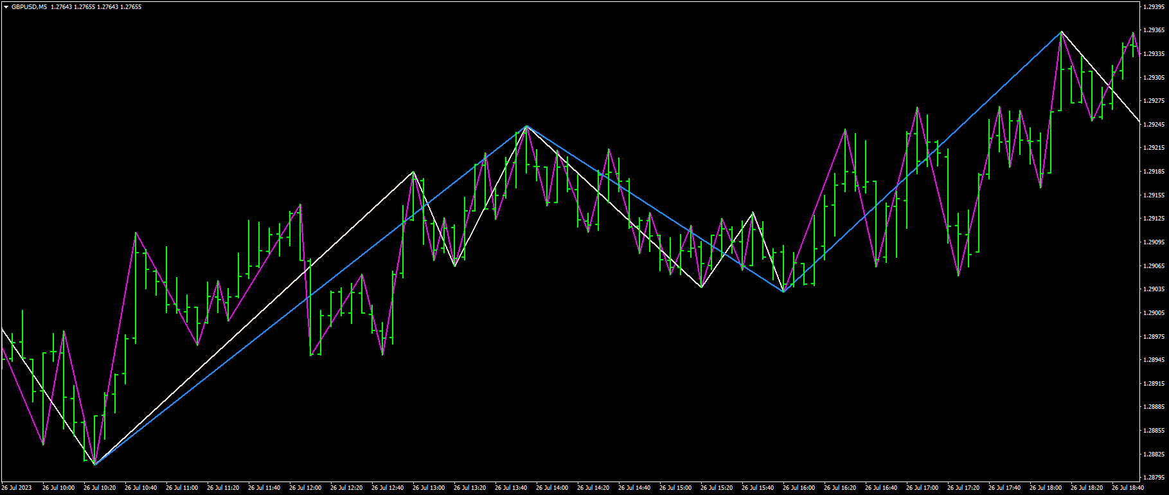Select the 26 Jul 2023 date label
The width and height of the screenshot is (1169, 495).
pyautogui.click(x=16, y=488)
